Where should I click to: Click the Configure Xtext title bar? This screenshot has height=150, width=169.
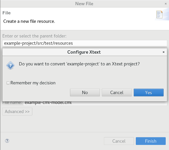pos(84,52)
